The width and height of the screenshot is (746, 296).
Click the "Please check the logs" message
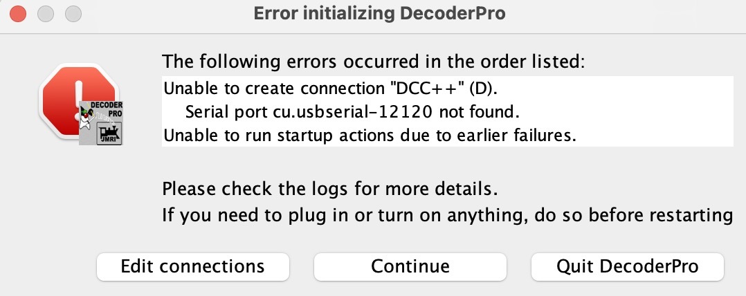329,190
